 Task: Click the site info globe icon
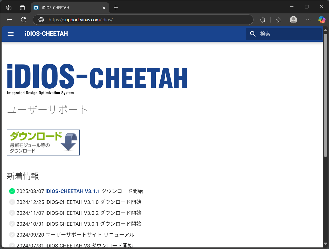coord(41,20)
